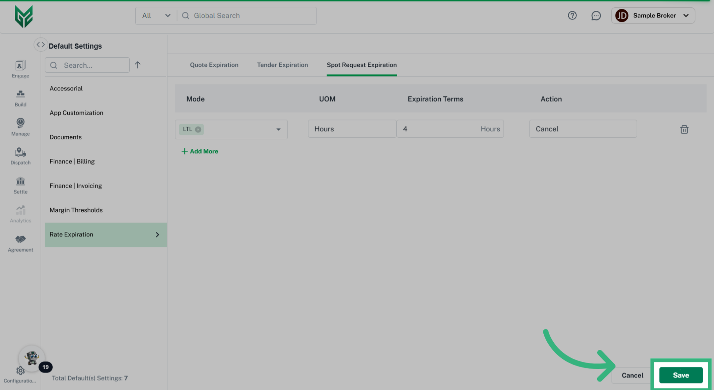This screenshot has height=390, width=714.
Task: Switch to the Quote Expiration tab
Action: 214,65
